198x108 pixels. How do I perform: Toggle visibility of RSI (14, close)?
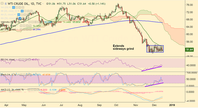(x=20, y=60)
